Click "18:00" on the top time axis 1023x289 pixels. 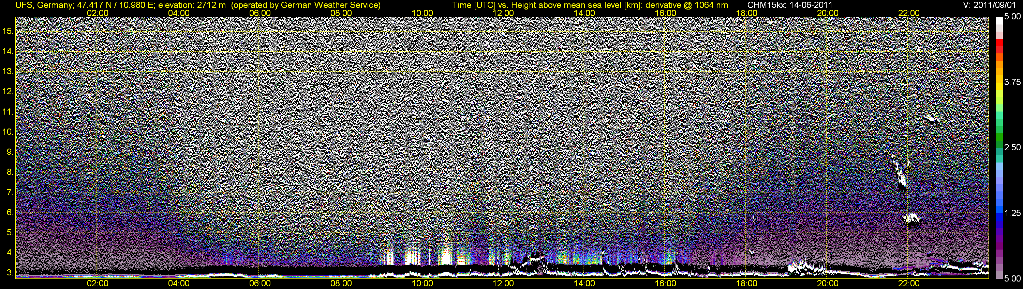tap(746, 13)
